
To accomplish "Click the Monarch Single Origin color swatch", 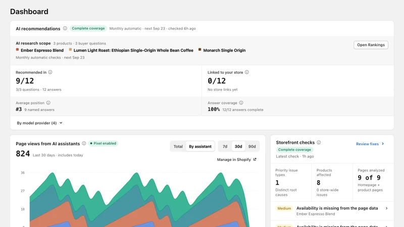I will [199, 49].
